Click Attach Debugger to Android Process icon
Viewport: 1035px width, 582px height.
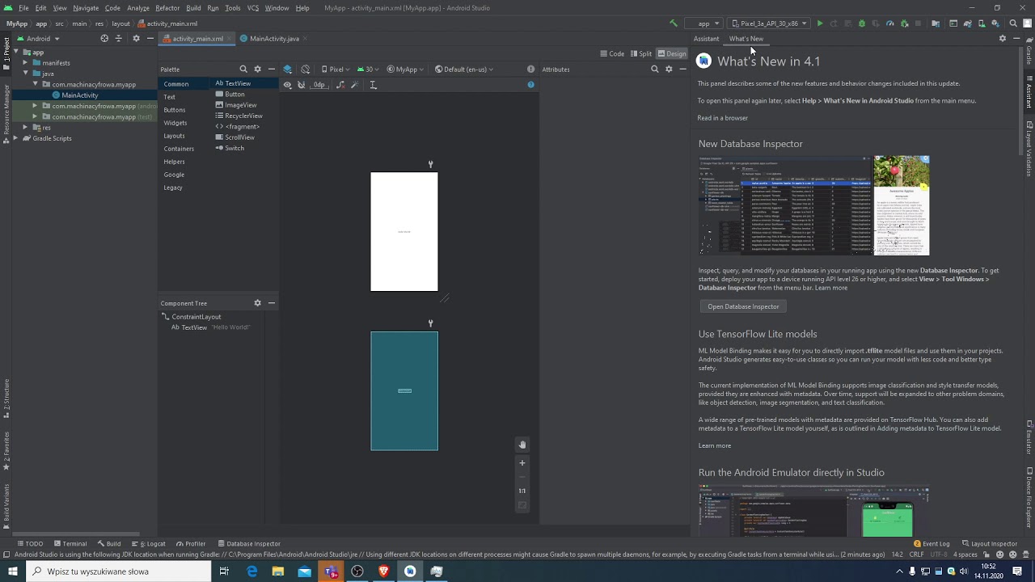tap(904, 23)
